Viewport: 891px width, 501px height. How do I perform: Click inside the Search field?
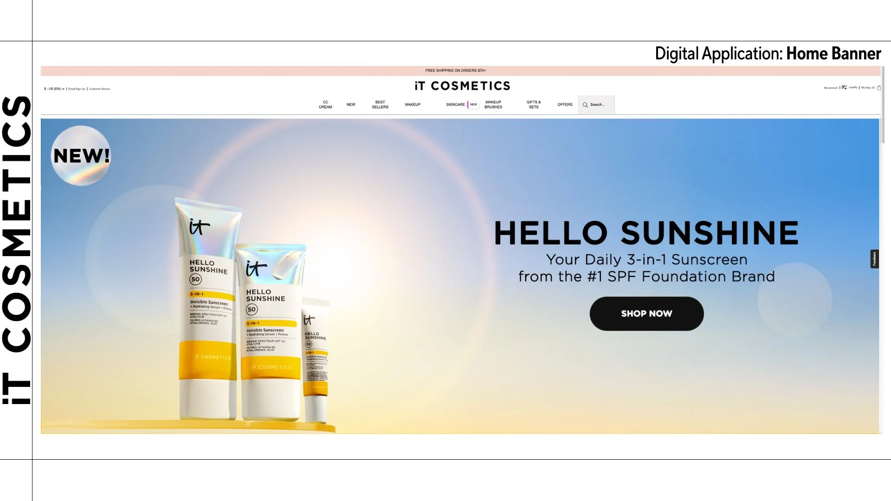coord(596,105)
